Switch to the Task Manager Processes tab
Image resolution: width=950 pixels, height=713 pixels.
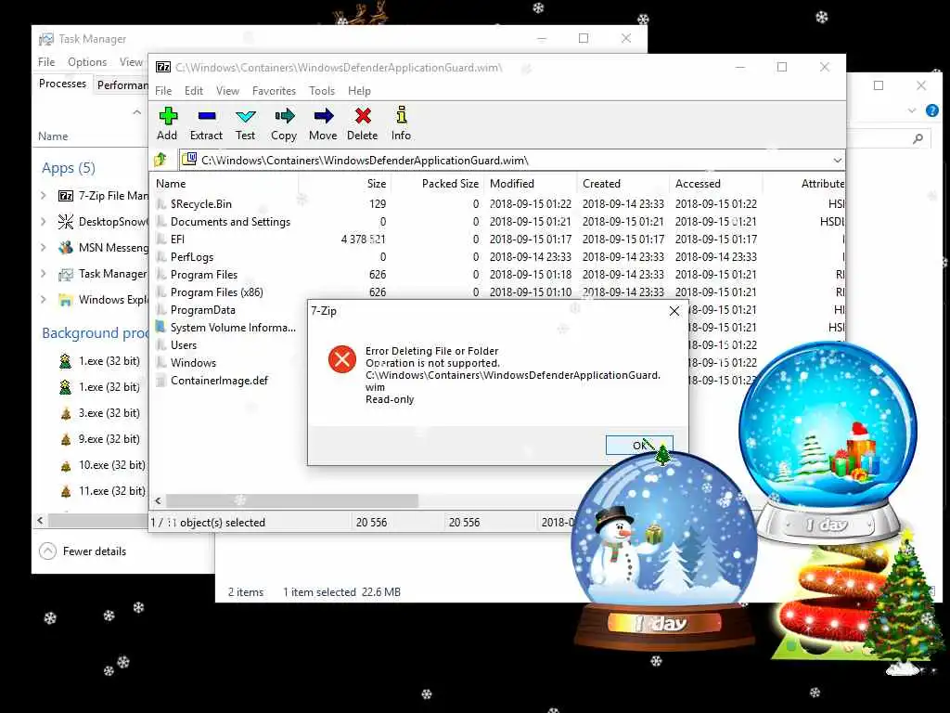click(x=62, y=84)
